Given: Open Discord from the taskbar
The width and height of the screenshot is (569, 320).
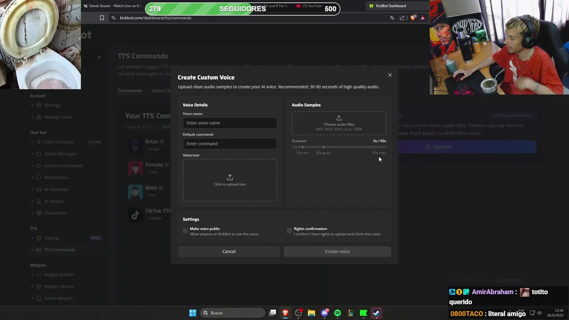Looking at the screenshot, I should tap(325, 313).
